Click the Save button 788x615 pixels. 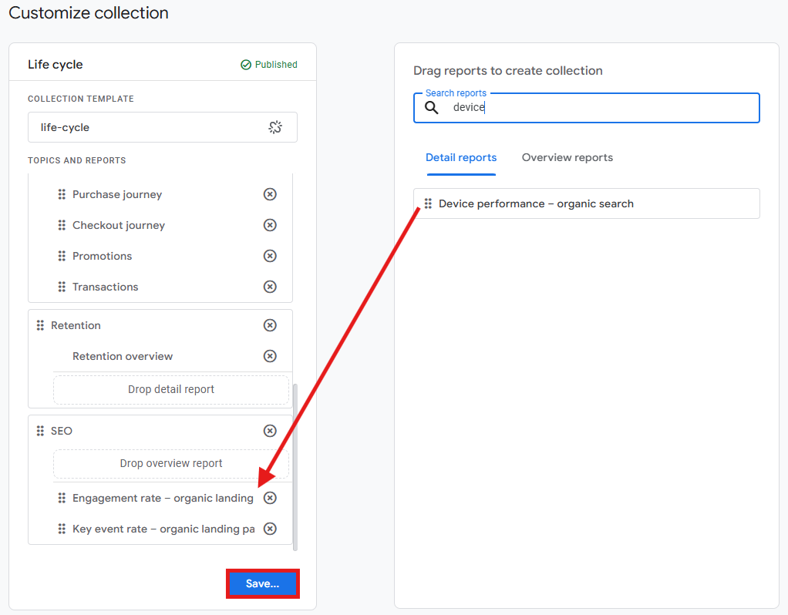tap(263, 584)
